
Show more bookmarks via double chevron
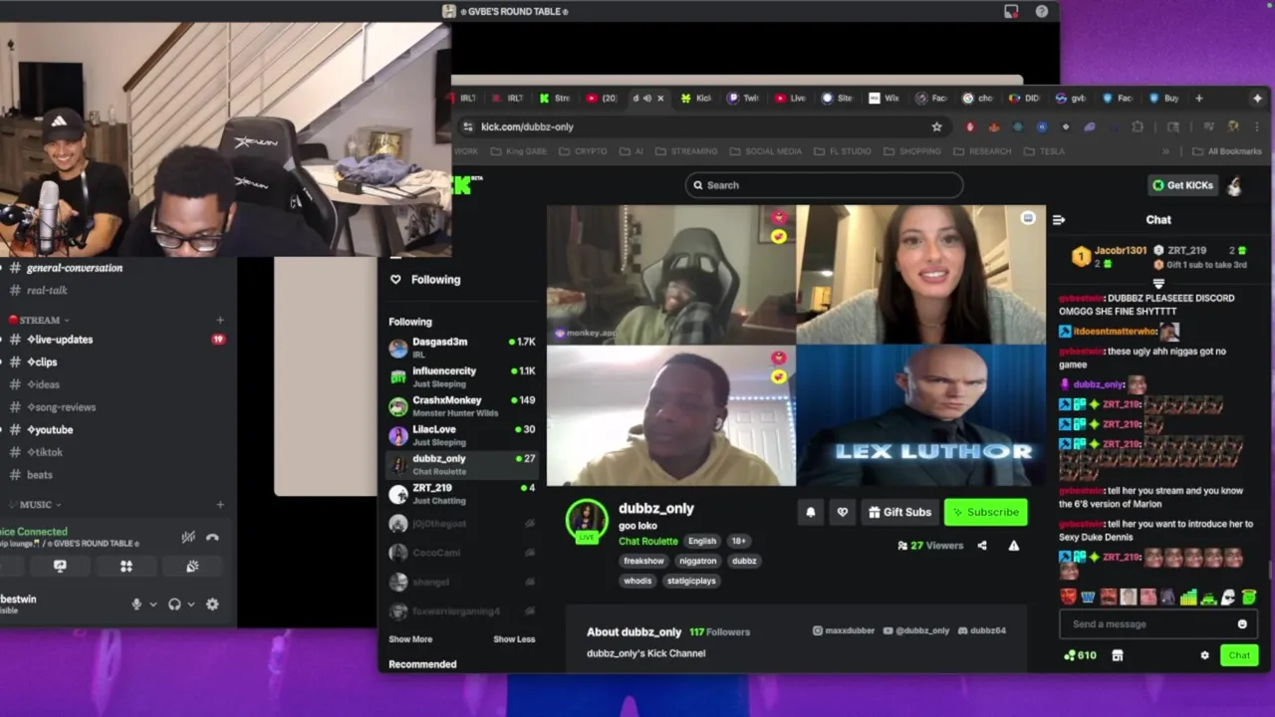(1165, 151)
